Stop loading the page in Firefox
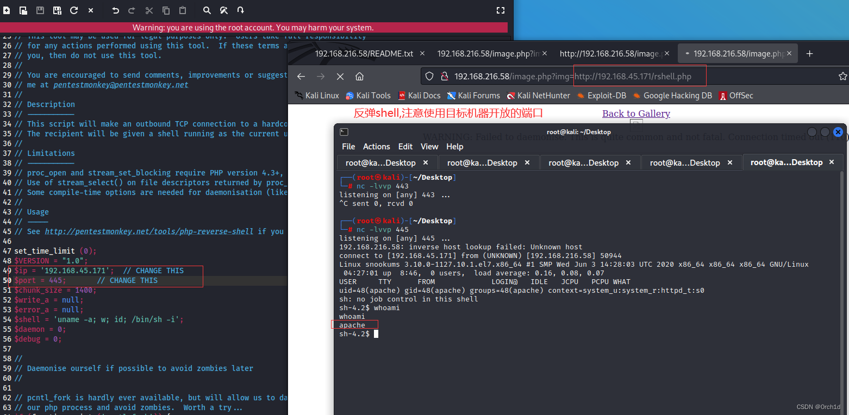The width and height of the screenshot is (849, 415). 340,77
